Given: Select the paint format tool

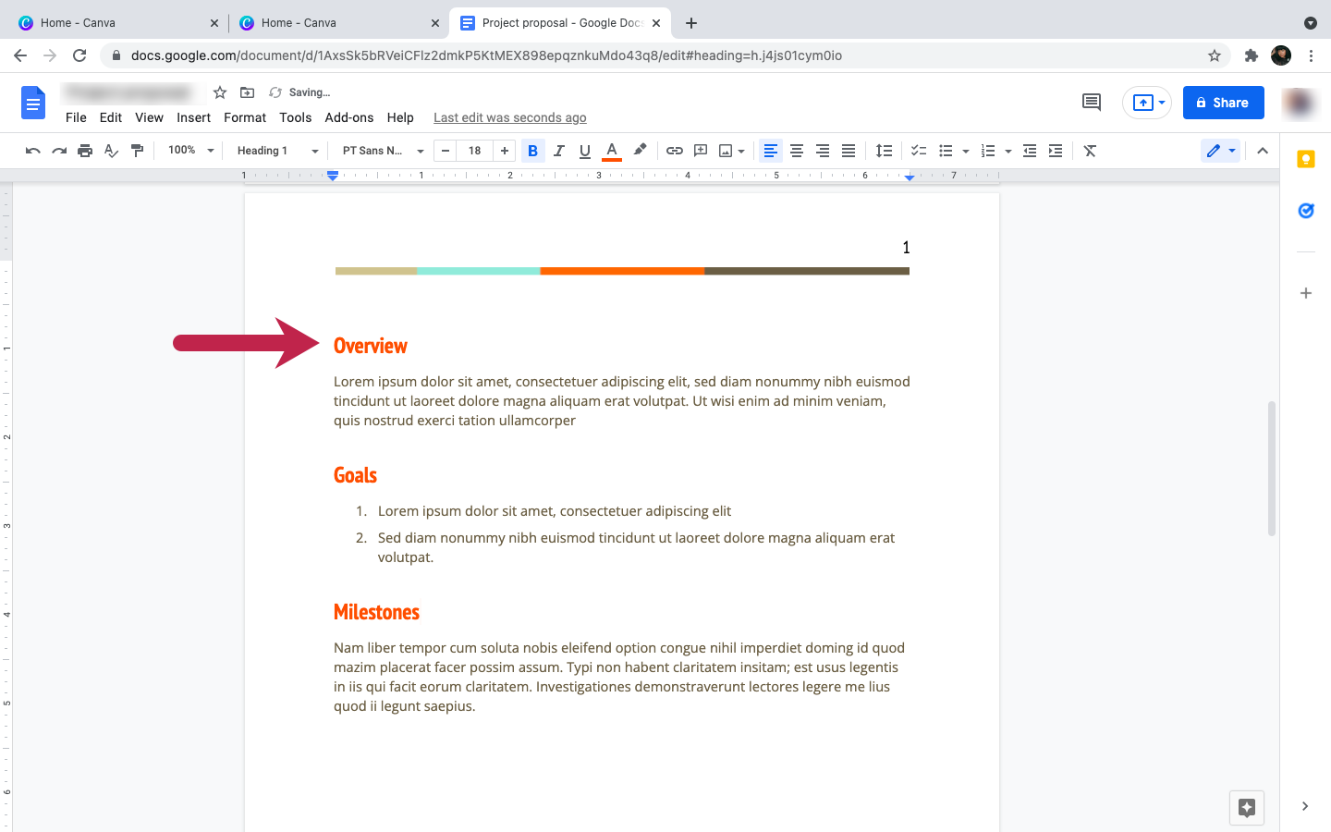Looking at the screenshot, I should click(x=137, y=150).
